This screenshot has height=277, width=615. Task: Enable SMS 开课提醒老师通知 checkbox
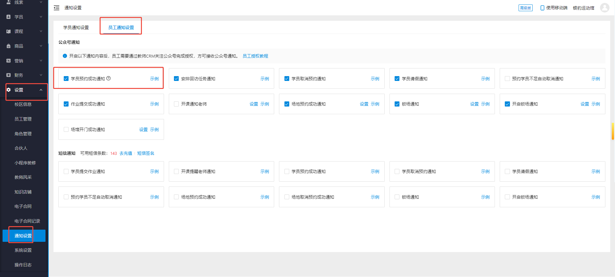coord(176,171)
